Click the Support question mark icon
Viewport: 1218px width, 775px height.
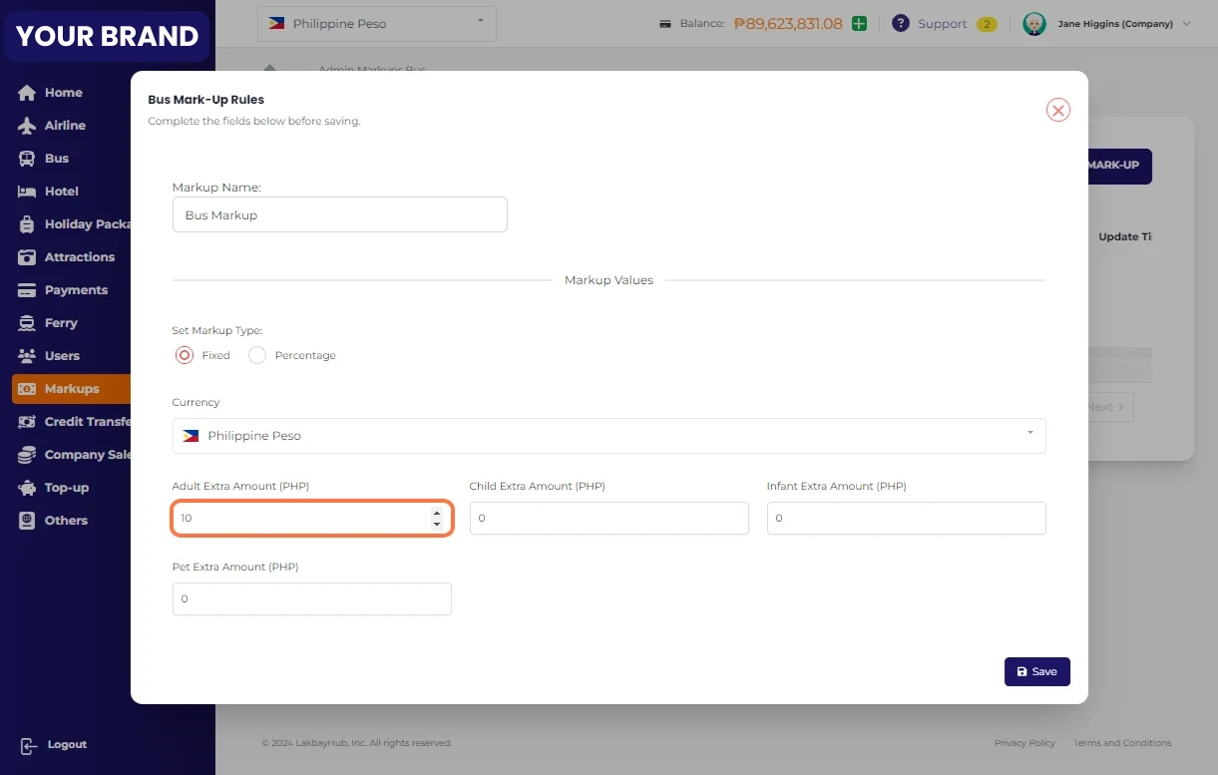[900, 23]
